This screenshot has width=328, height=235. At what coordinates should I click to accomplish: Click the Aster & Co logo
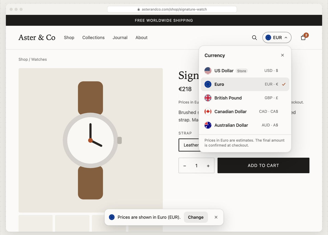click(37, 37)
